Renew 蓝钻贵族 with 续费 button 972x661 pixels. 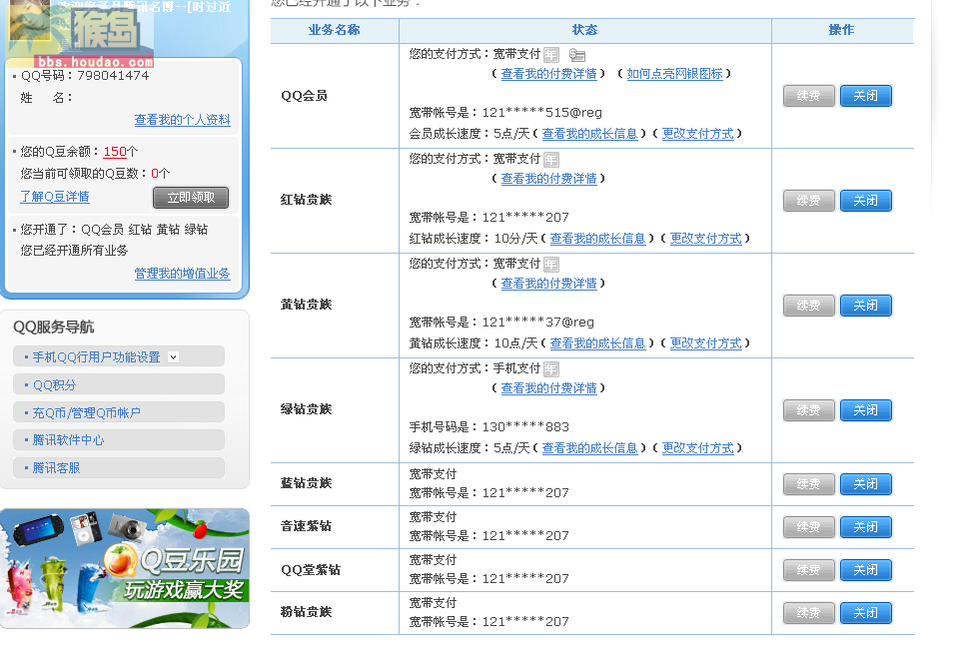click(x=808, y=484)
